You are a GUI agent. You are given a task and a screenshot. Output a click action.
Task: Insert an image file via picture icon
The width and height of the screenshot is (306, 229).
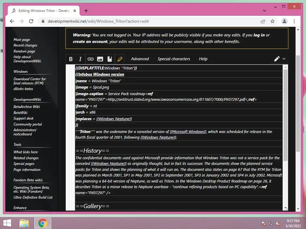(x=100, y=59)
